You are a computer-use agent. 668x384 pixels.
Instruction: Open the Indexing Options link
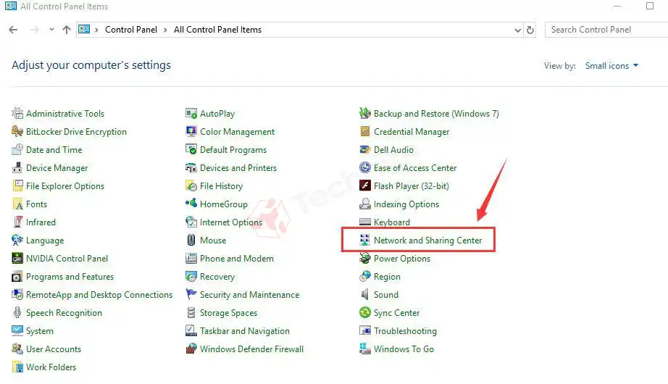point(406,204)
